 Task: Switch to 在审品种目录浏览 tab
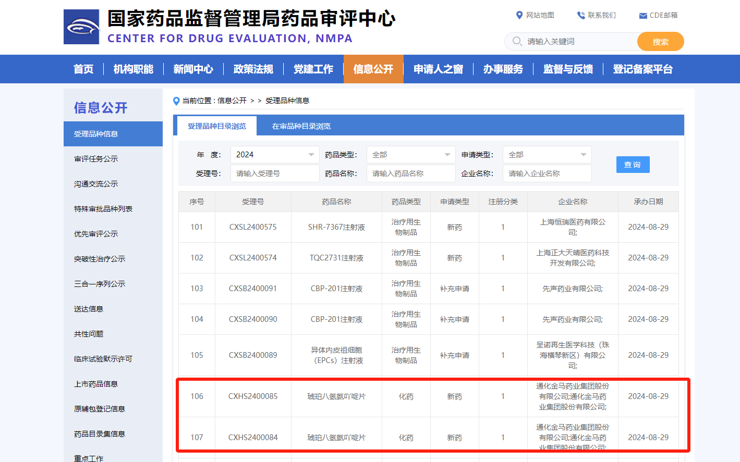tap(301, 126)
